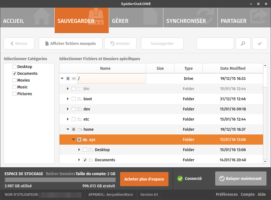Image resolution: width=271 pixels, height=200 pixels.
Task: Click the green Connecté status icon
Action: [x=180, y=179]
